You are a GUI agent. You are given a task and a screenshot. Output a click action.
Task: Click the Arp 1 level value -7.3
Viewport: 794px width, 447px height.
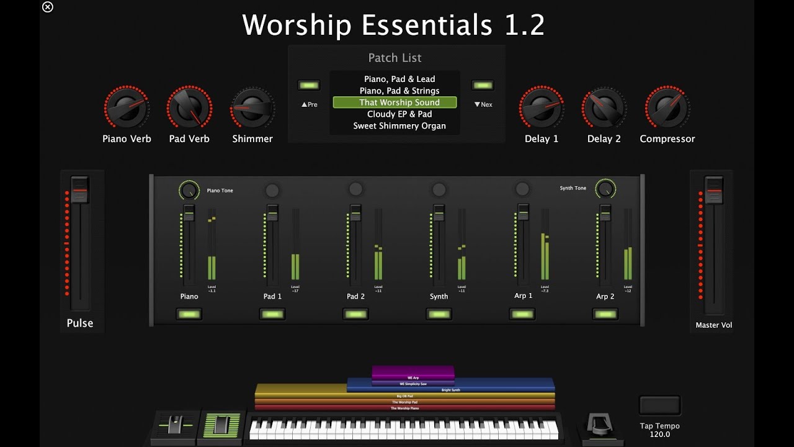[x=545, y=291]
